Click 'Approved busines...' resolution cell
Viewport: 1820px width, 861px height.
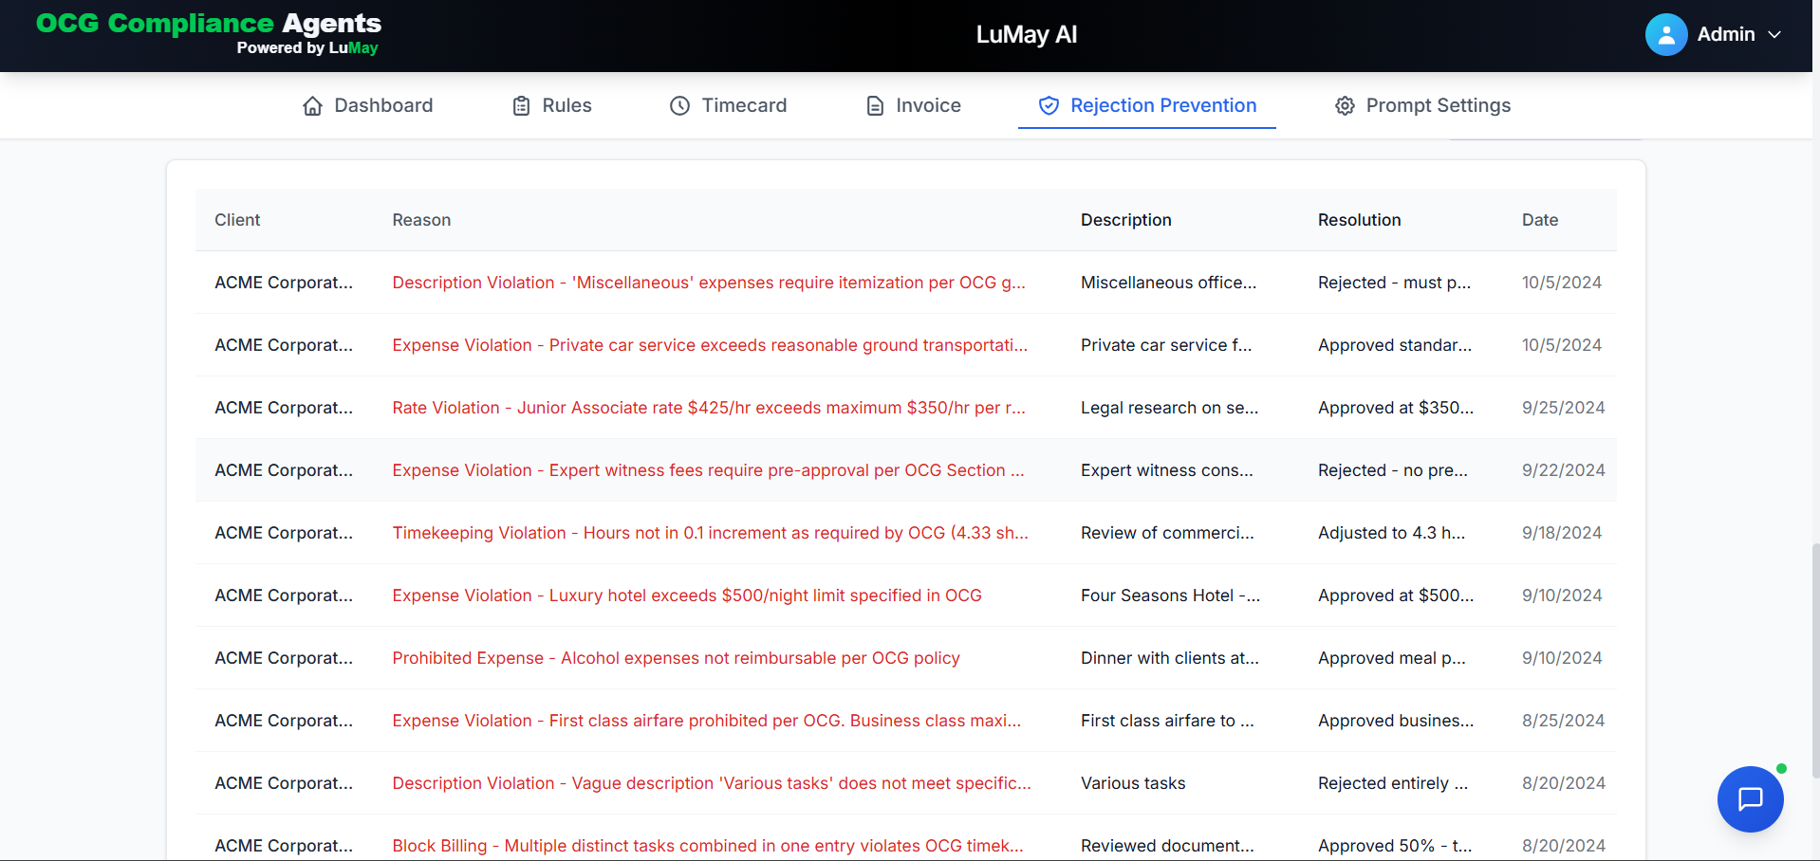[x=1396, y=721]
